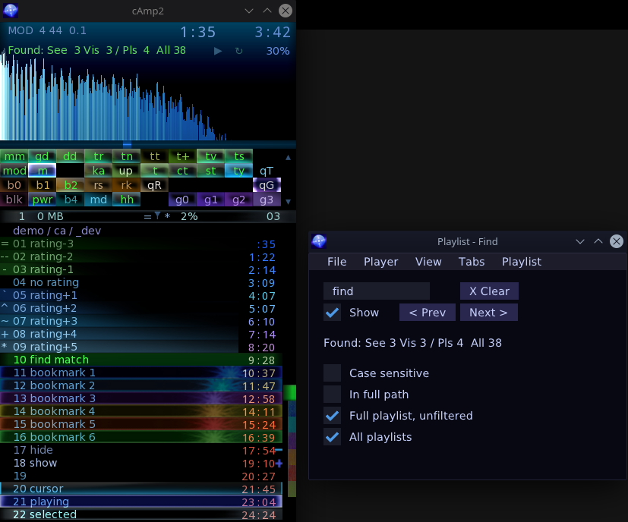The image size is (628, 522).
Task: Select track 21 playing
Action: pyautogui.click(x=141, y=502)
